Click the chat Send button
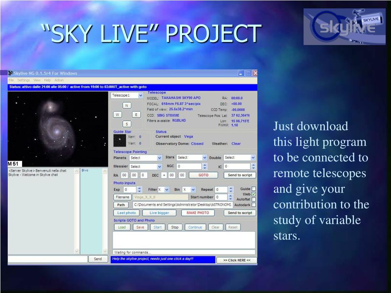Image resolution: width=391 pixels, height=293 pixels. [98, 259]
